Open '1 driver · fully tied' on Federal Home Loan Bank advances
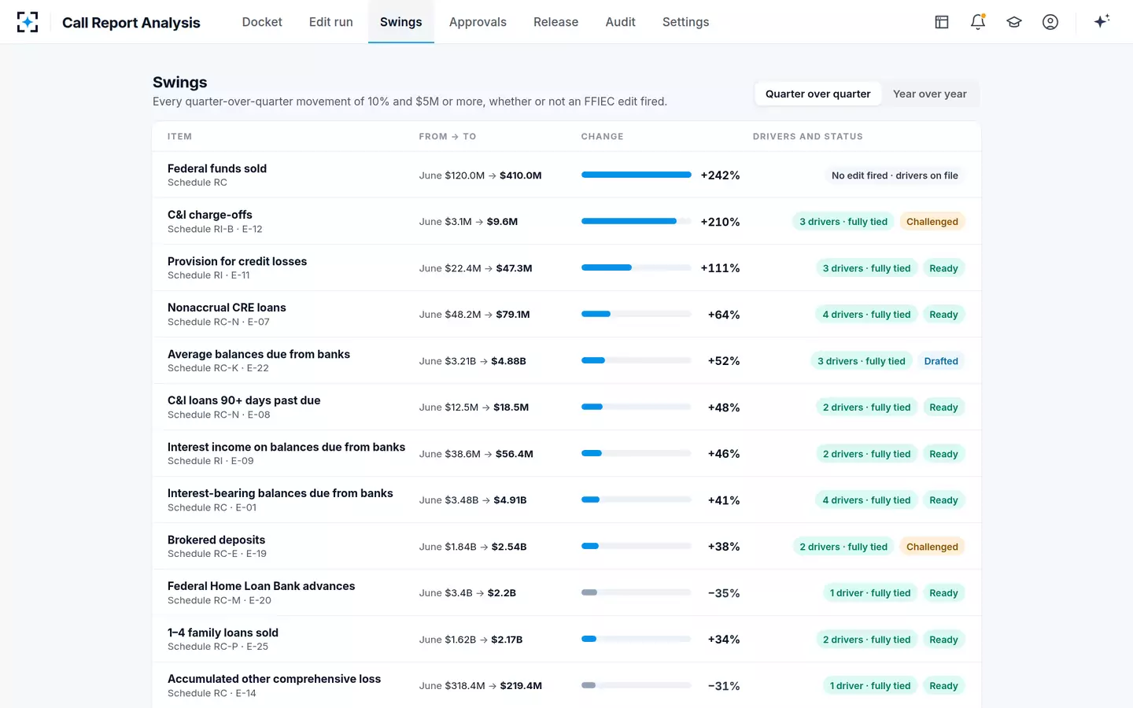1133x708 pixels. click(870, 593)
